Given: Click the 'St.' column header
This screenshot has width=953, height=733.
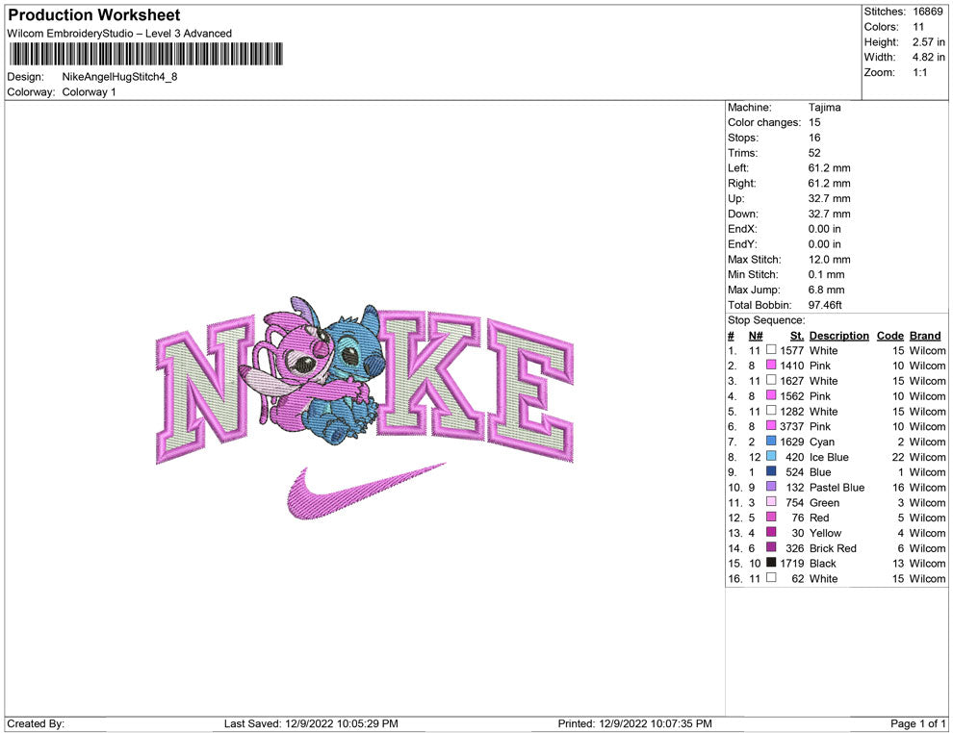Looking at the screenshot, I should coord(797,335).
